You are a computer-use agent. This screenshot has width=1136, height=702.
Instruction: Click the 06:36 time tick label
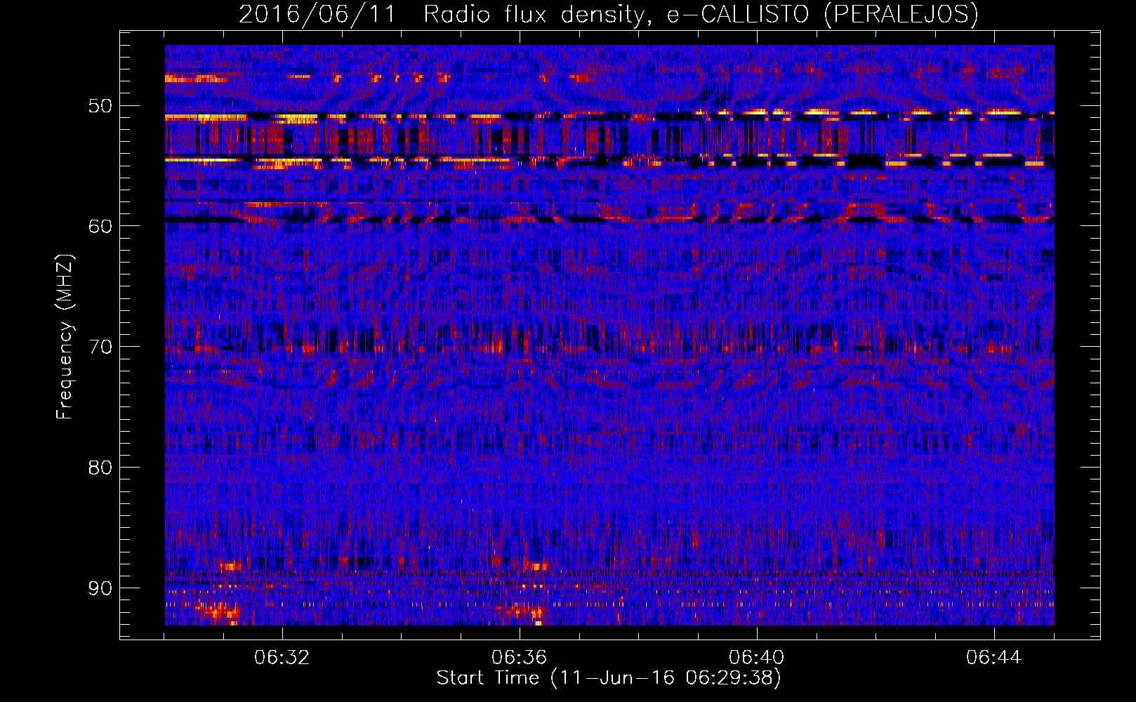520,658
